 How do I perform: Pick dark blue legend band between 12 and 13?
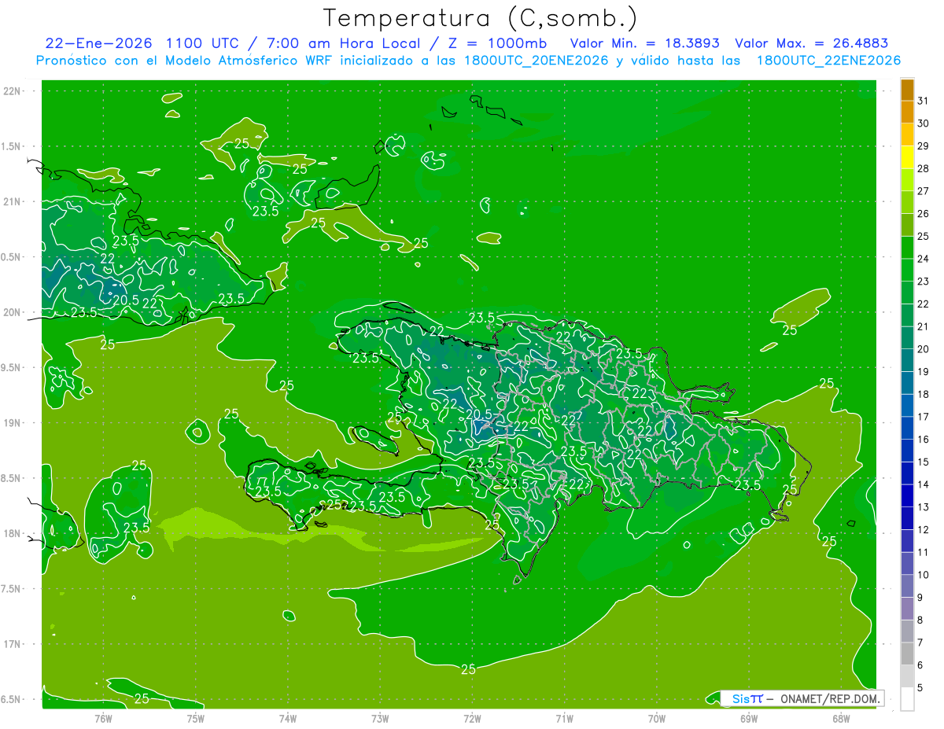pyautogui.click(x=907, y=518)
